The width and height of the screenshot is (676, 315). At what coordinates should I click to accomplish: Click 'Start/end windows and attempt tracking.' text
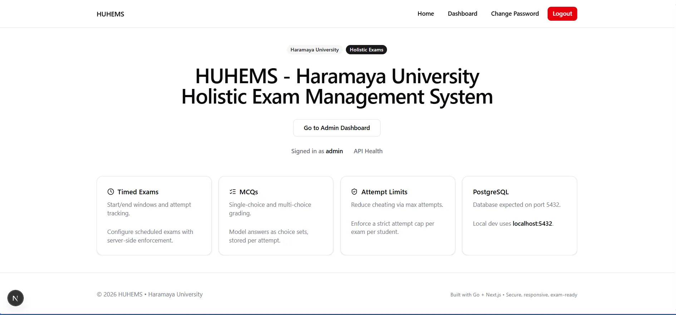click(149, 209)
